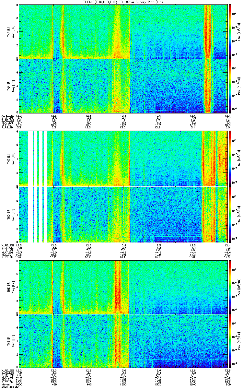The image size is (243, 389).
Task: Click the '1500' time tick label
Action: (123, 384)
